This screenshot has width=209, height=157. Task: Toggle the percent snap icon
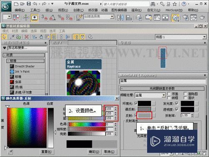(x=61, y=18)
